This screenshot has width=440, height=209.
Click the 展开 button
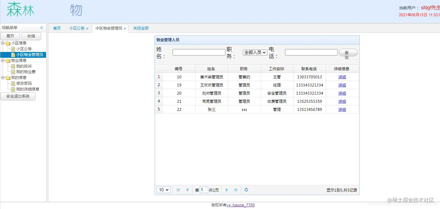click(10, 36)
